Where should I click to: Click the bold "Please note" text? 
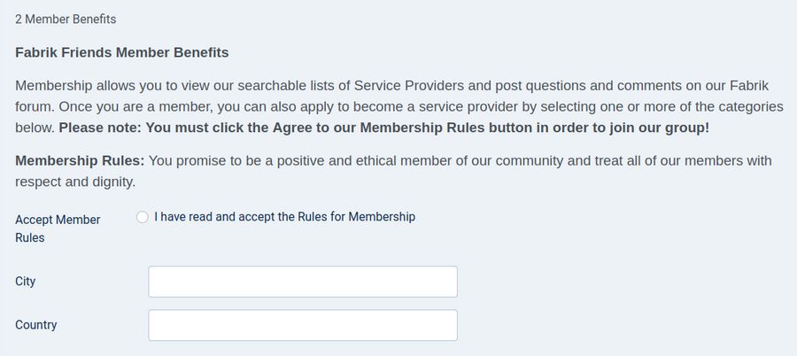(x=99, y=128)
